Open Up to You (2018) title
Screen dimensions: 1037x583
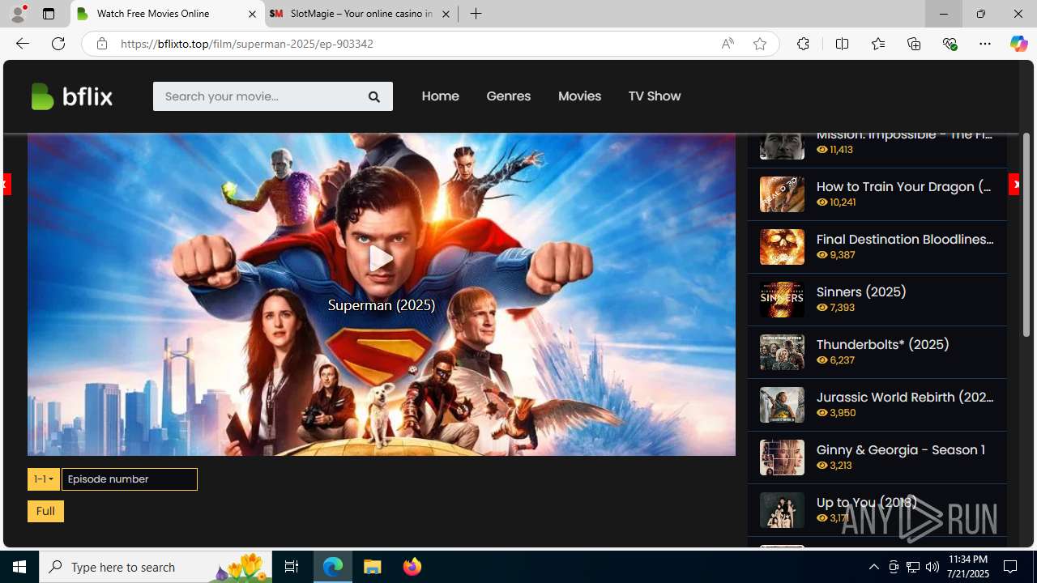pyautogui.click(x=866, y=502)
